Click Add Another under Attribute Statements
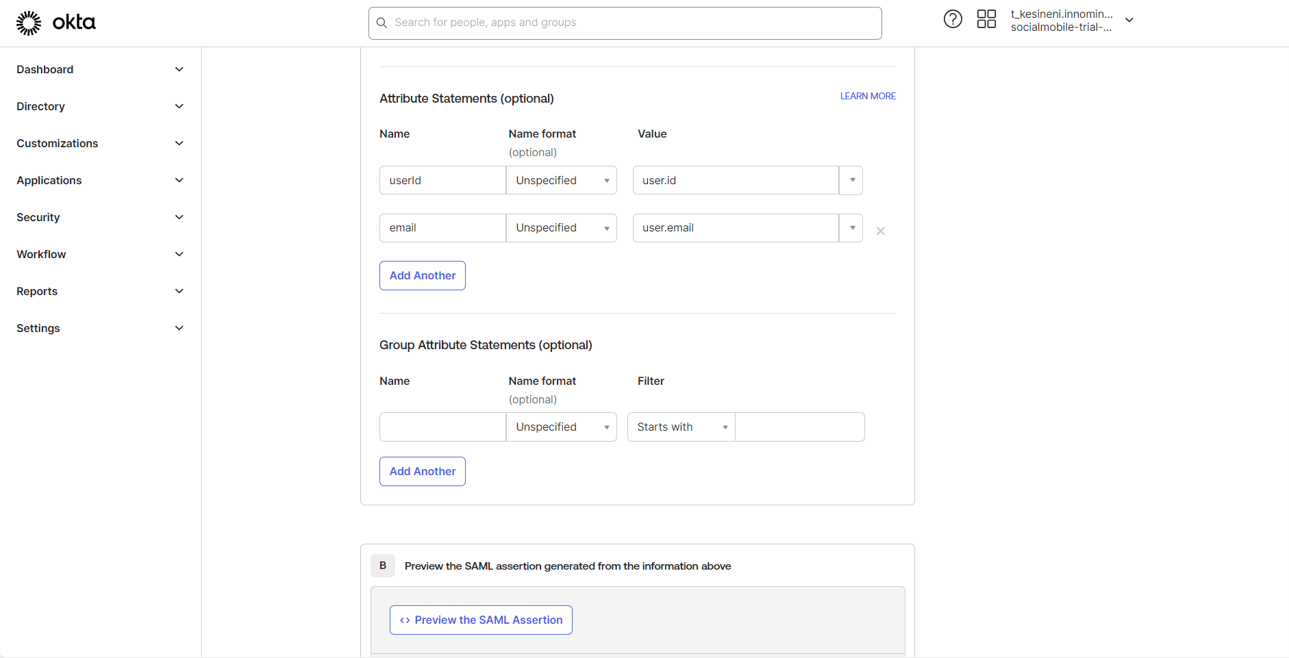This screenshot has height=658, width=1289. point(423,276)
